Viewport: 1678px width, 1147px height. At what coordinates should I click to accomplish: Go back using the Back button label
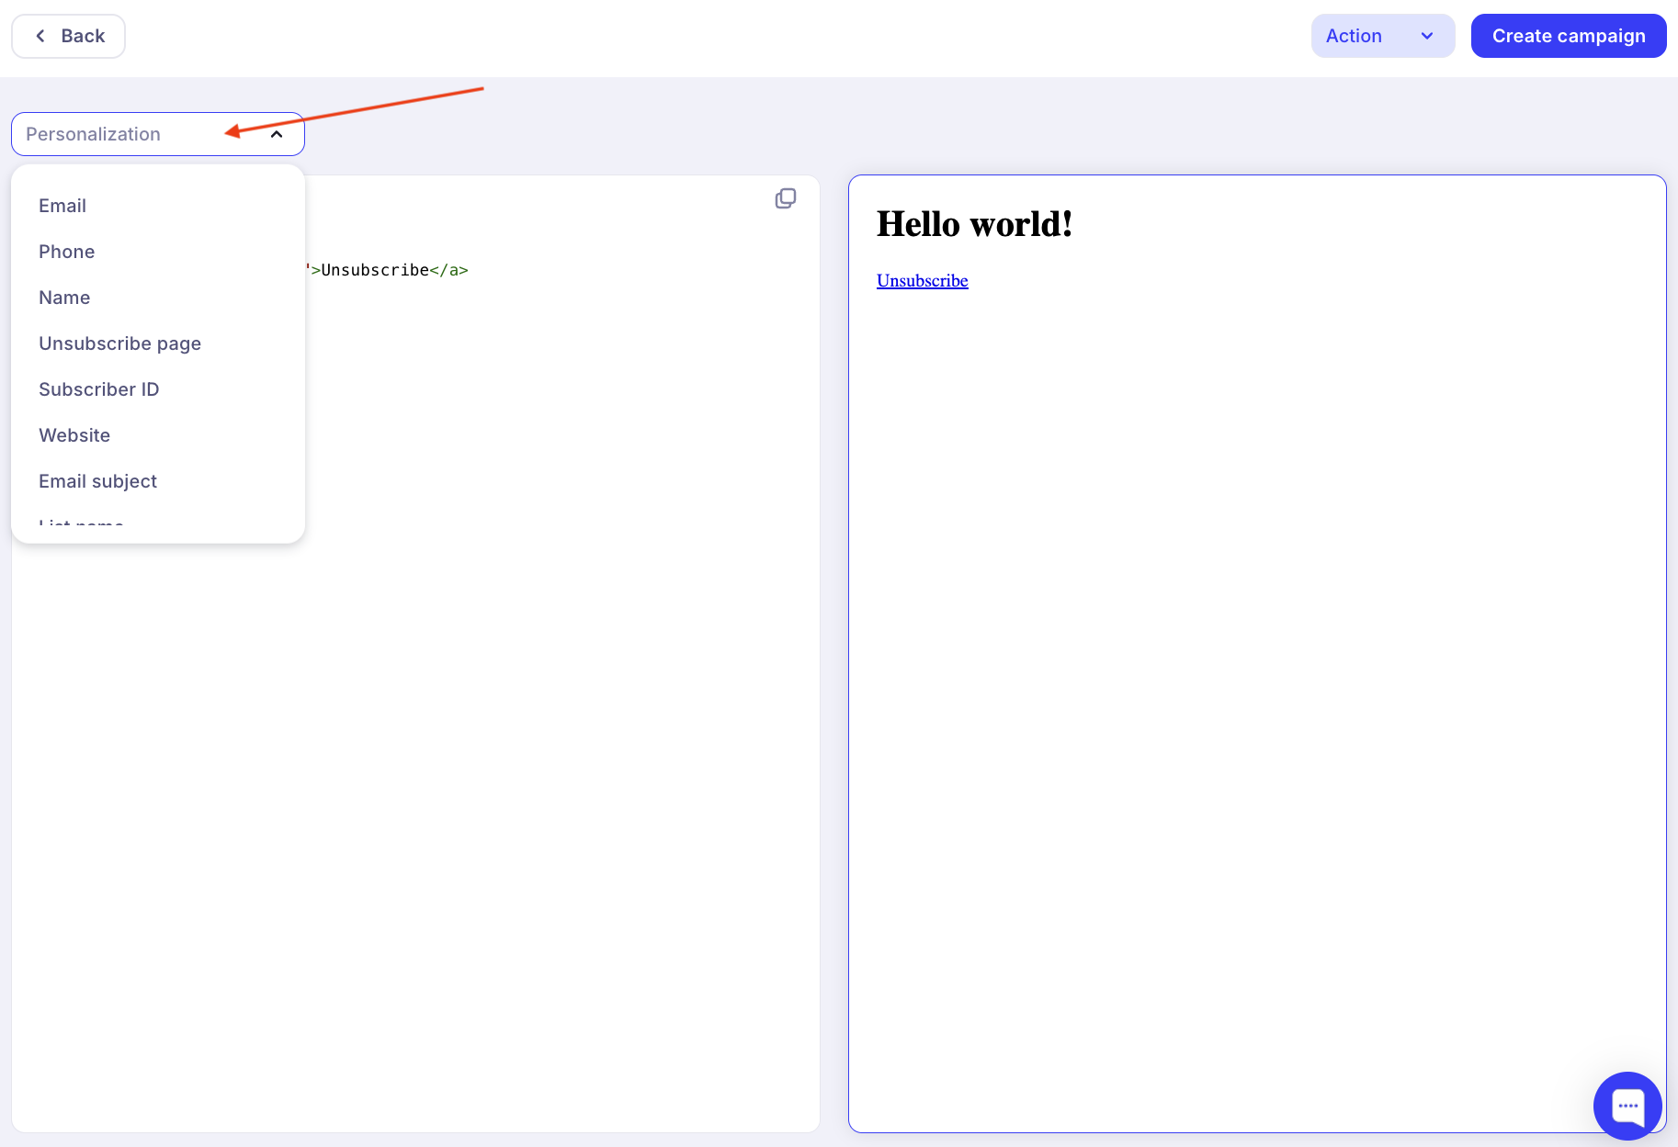(x=83, y=36)
